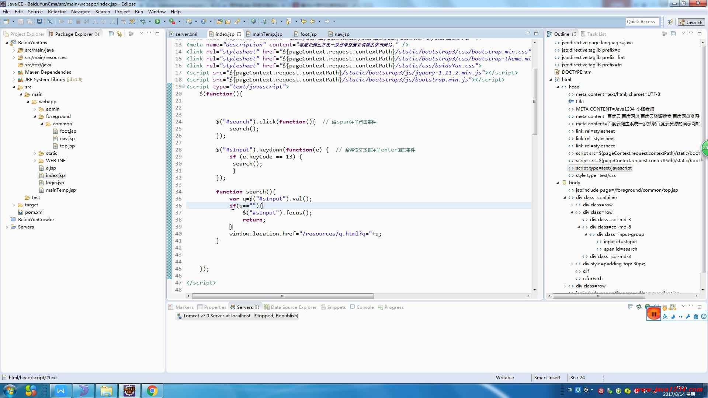Click the IME smiley face icon
Image resolution: width=708 pixels, height=398 pixels.
[704, 317]
